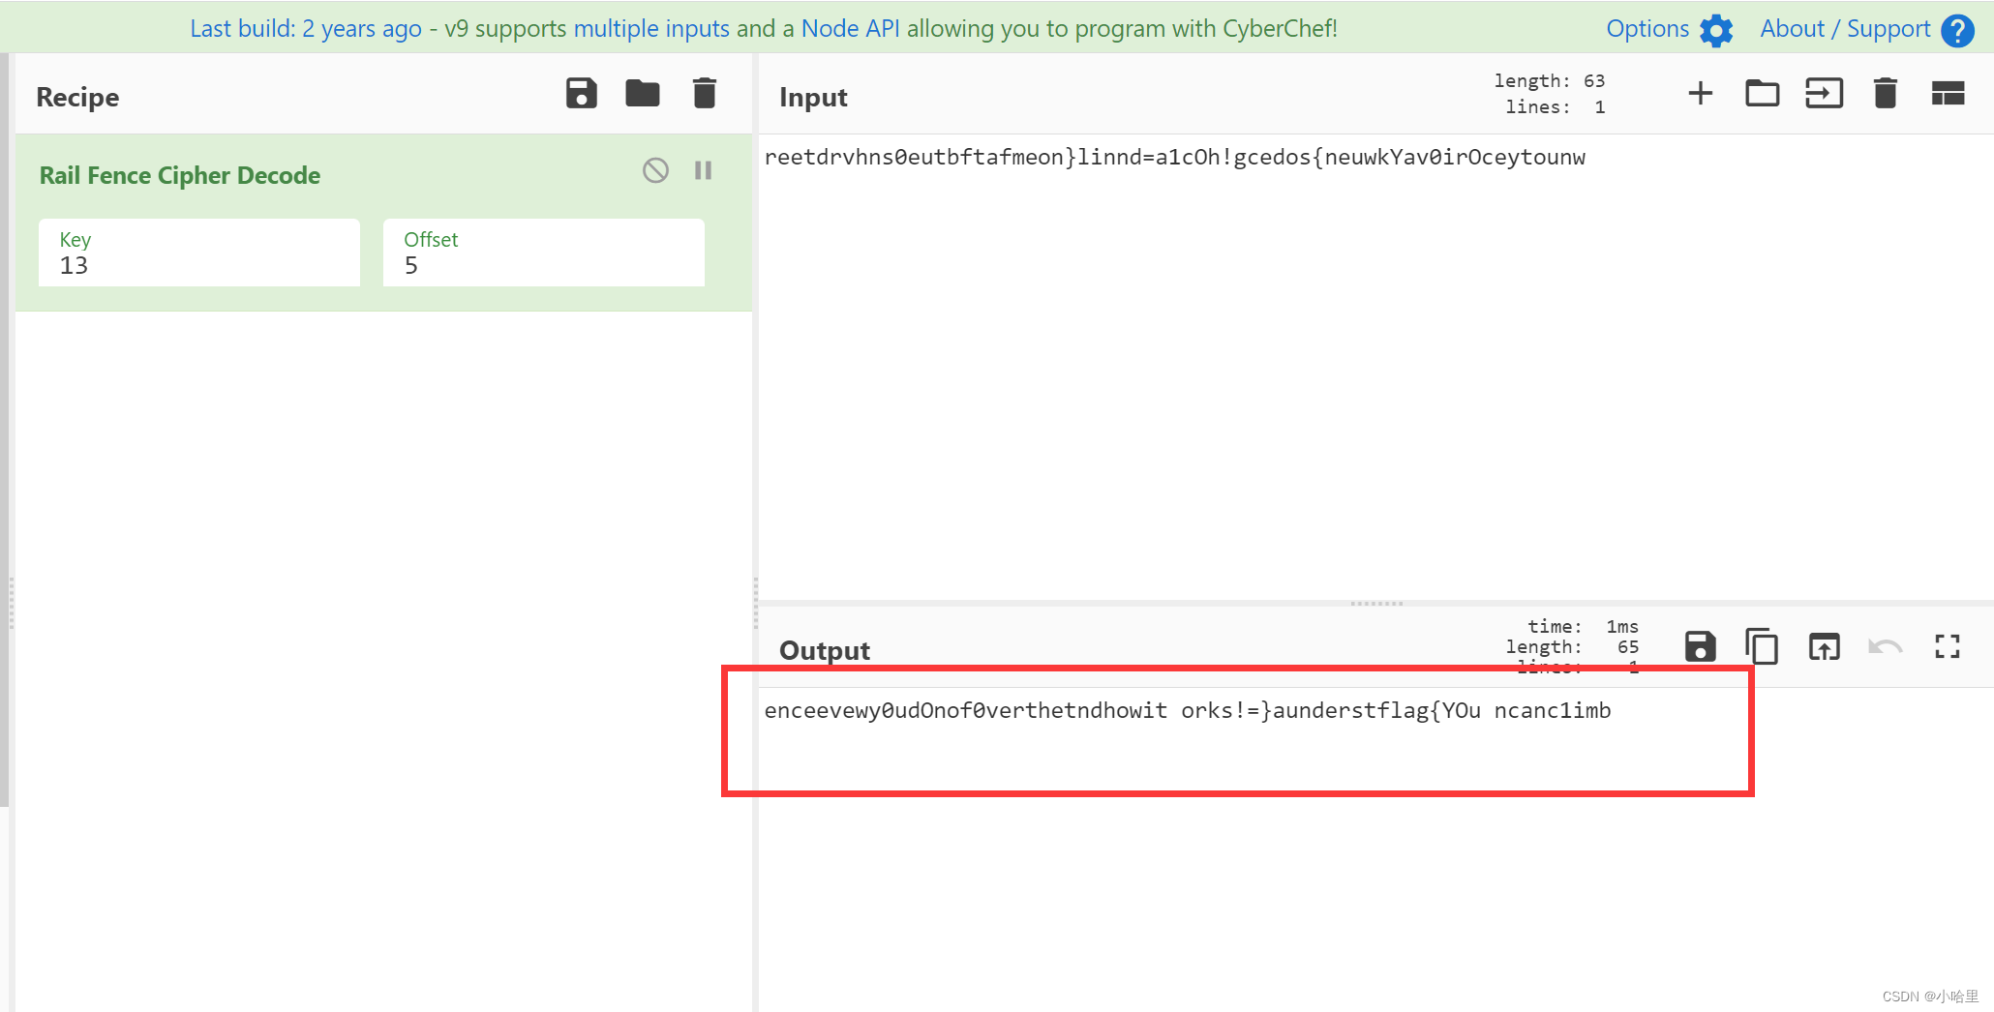Edit the Offset field value 5
Image resolution: width=1994 pixels, height=1012 pixels.
(544, 253)
